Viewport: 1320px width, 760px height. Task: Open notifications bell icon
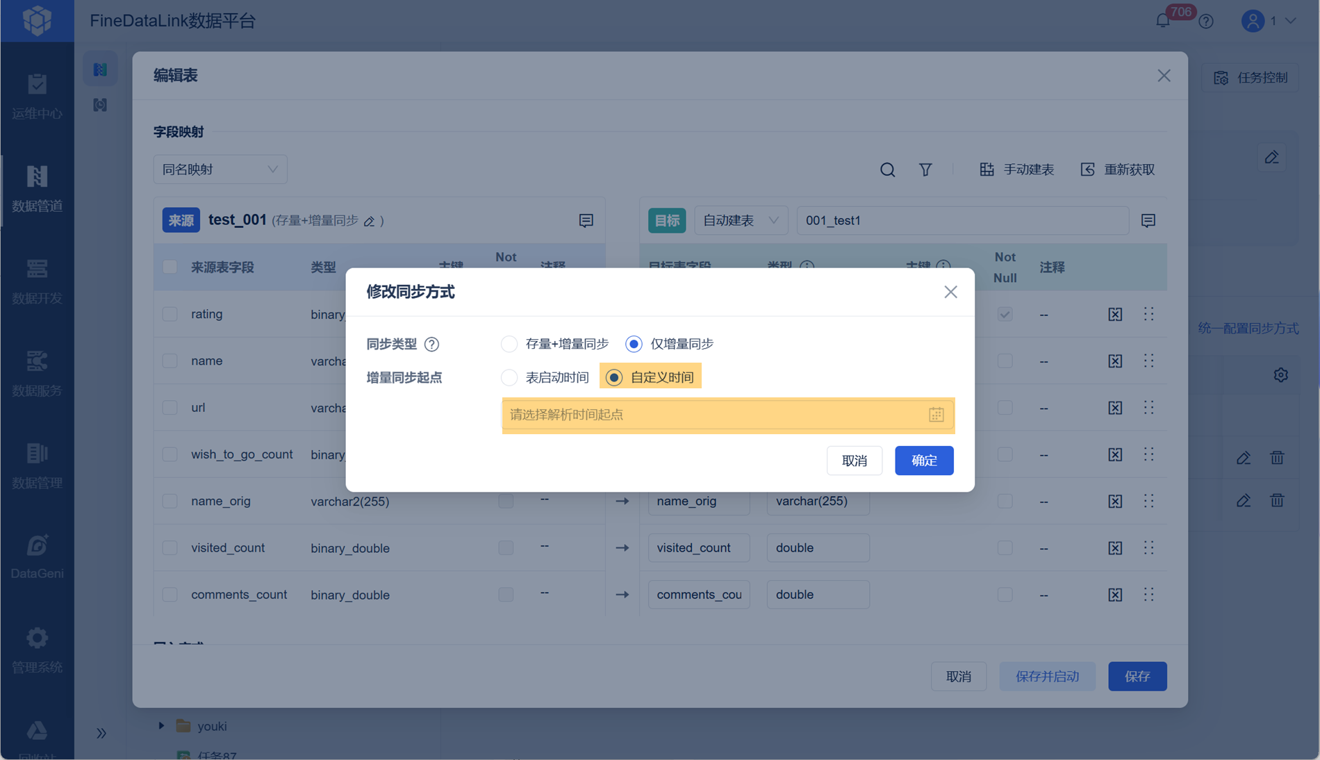pyautogui.click(x=1163, y=21)
